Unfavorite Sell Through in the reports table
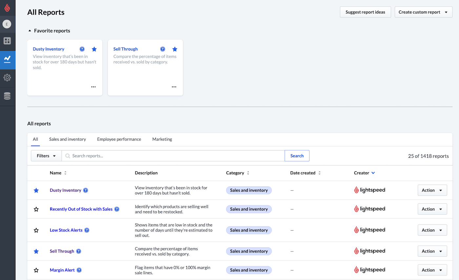Image resolution: width=459 pixels, height=280 pixels. pos(36,251)
